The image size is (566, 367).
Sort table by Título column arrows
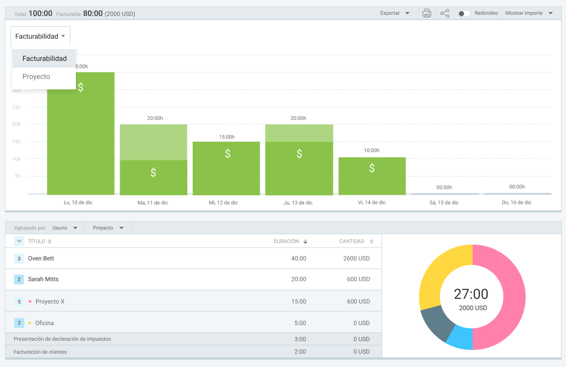50,242
